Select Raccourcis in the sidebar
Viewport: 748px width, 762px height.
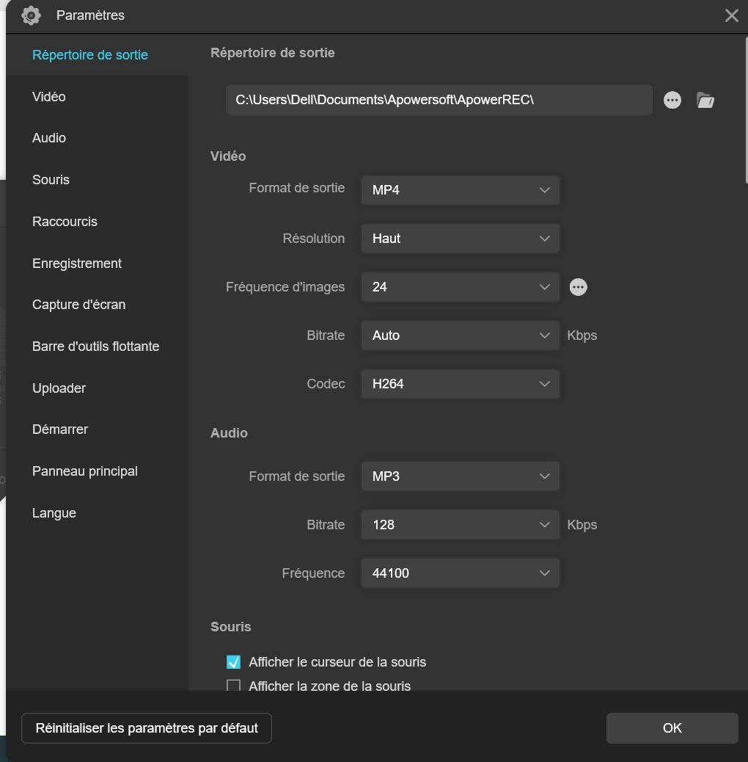click(x=65, y=222)
